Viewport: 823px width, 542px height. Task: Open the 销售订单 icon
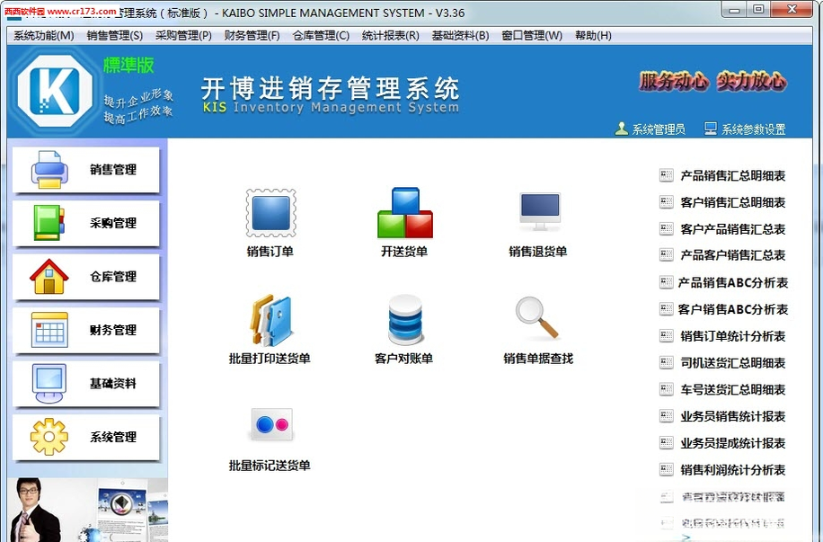point(270,213)
